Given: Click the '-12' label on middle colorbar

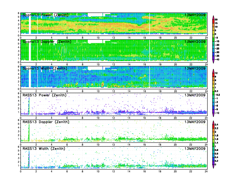Looking at the screenshot, I should [217, 113].
